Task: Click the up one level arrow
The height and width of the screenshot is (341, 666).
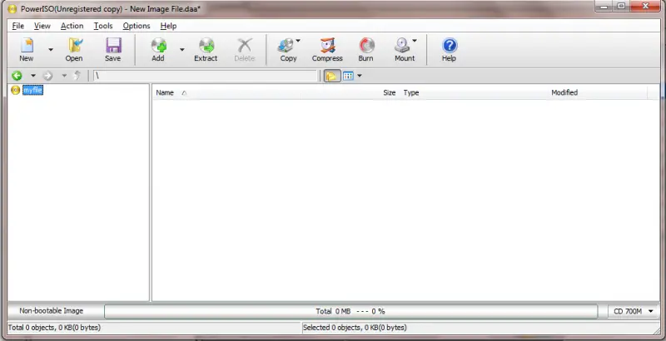Action: pyautogui.click(x=77, y=76)
